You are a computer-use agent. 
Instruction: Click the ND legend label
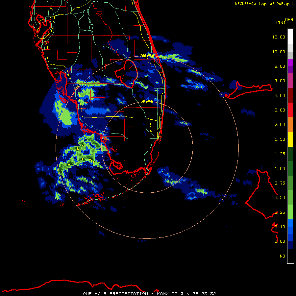283,256
